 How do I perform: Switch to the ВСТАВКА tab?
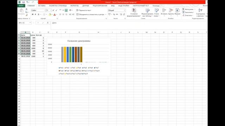[x=42, y=6]
